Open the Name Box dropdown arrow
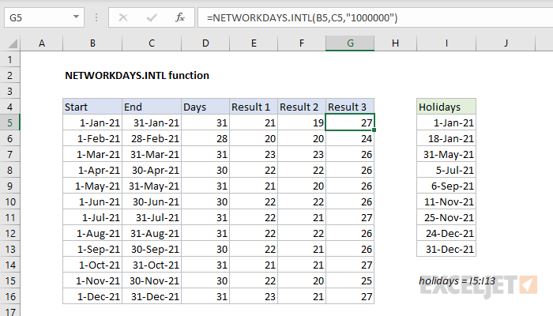Image resolution: width=553 pixels, height=316 pixels. [76, 17]
